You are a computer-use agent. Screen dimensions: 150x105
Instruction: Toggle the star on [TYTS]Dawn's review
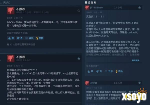coord(139,8)
